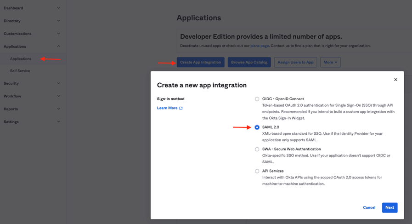Choose SWA - Secure Web Authentication radio option
The width and height of the screenshot is (412, 224).
coord(257,149)
